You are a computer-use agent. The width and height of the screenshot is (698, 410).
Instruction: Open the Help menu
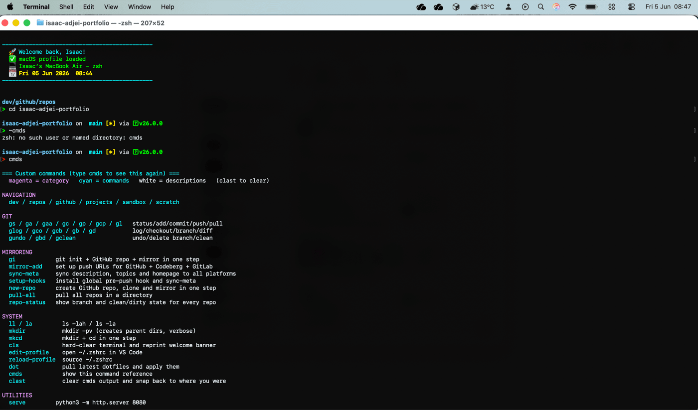pos(168,7)
